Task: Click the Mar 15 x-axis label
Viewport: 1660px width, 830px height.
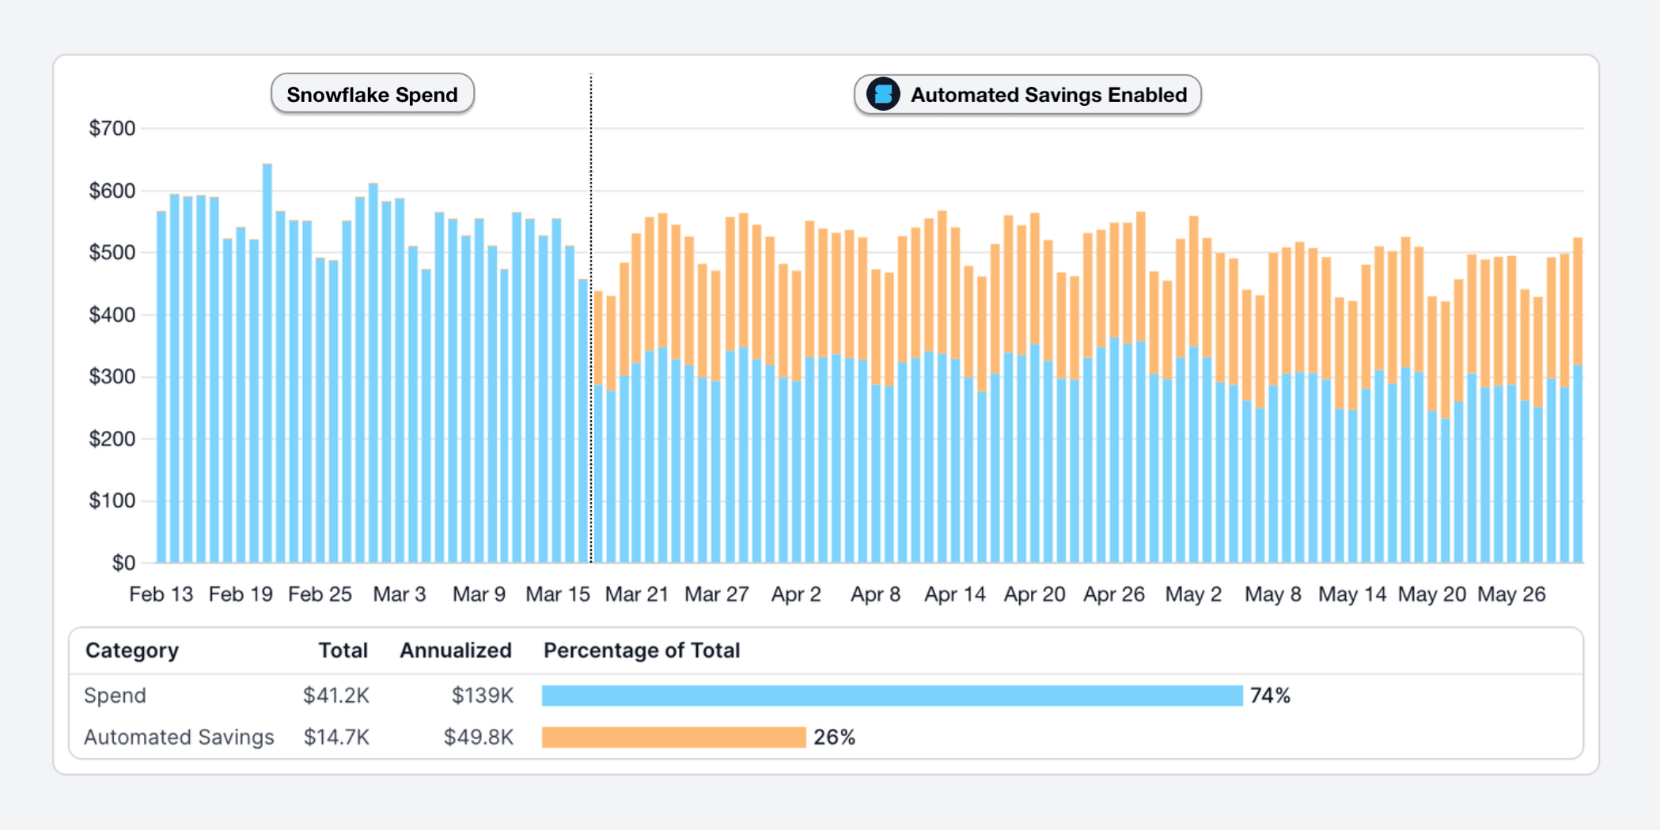Action: [558, 594]
